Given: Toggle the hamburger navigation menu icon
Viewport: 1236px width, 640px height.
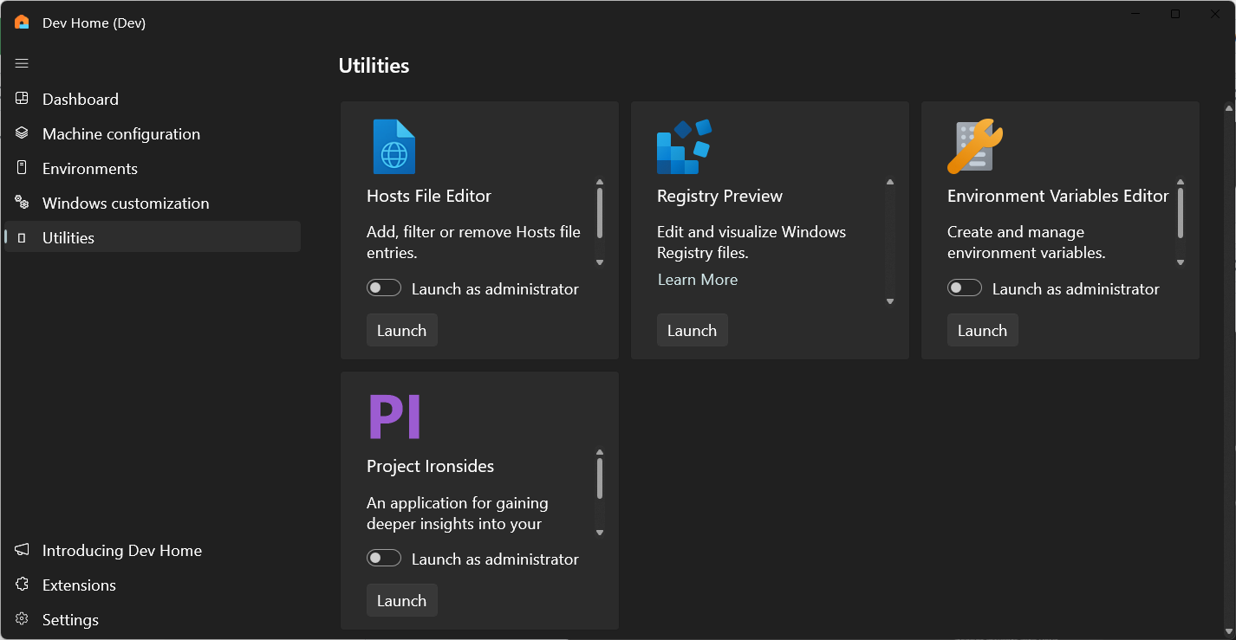Looking at the screenshot, I should click(22, 63).
